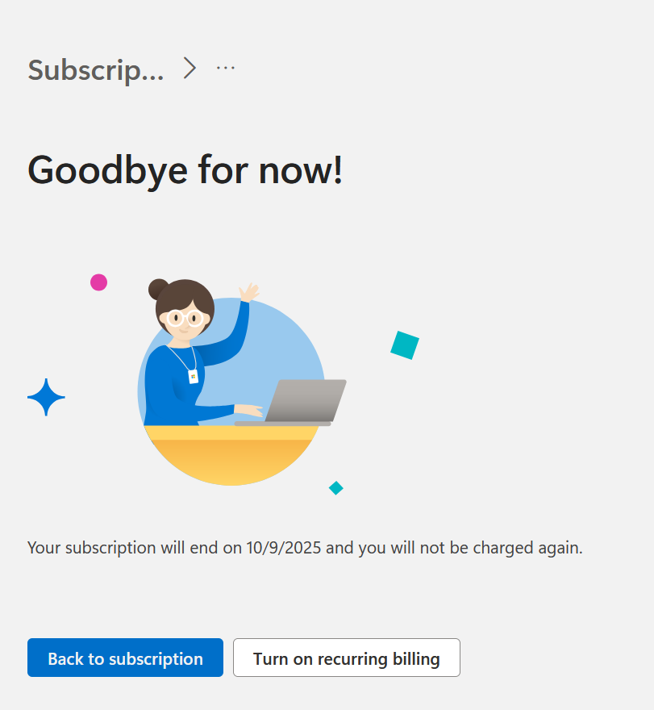Click the 'Goodbye for now!' heading
The height and width of the screenshot is (710, 654).
pos(185,170)
